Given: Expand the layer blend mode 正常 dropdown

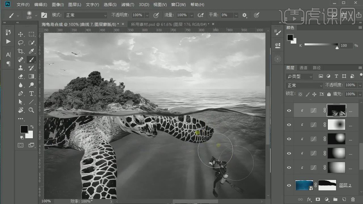Looking at the screenshot, I should click(304, 85).
